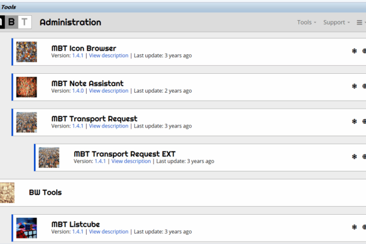Click the asterisk icon for MBT Icon Browser
Image resolution: width=366 pixels, height=244 pixels.
coord(354,51)
